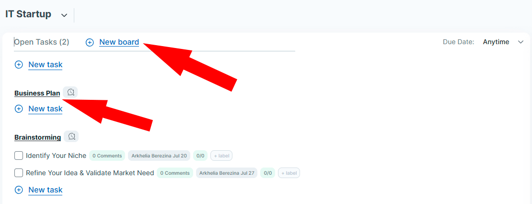Click the plus icon under Open Tasks

[x=19, y=65]
